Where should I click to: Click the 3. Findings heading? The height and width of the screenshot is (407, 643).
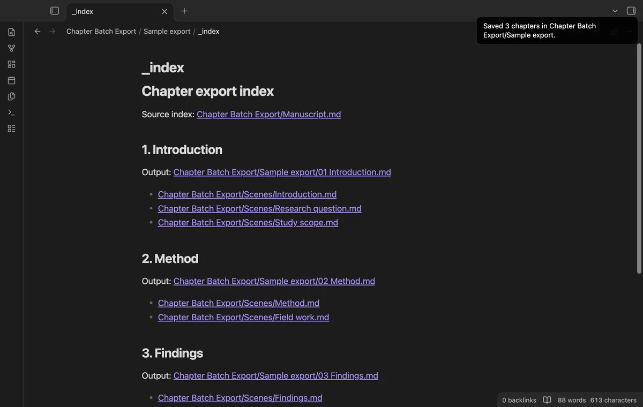(x=173, y=353)
